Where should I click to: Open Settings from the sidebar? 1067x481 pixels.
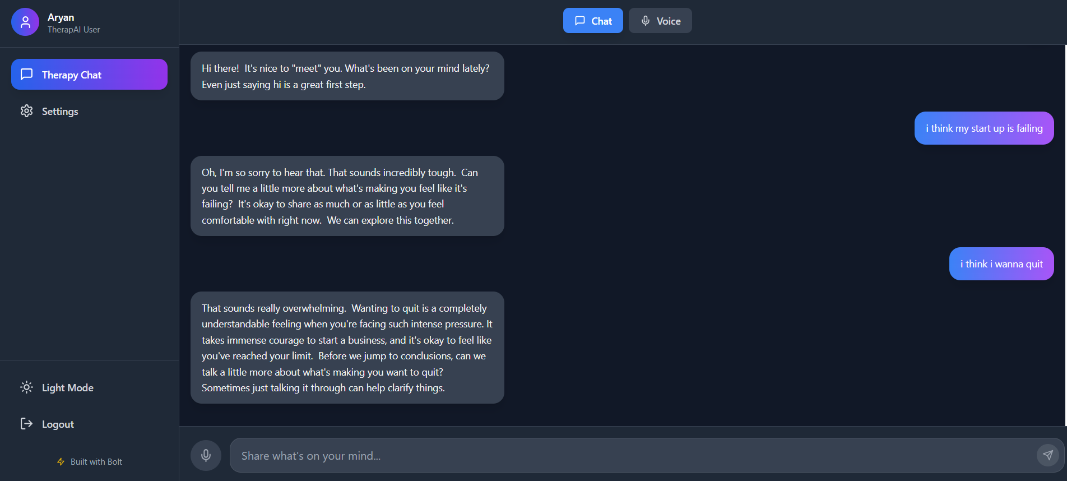tap(59, 111)
